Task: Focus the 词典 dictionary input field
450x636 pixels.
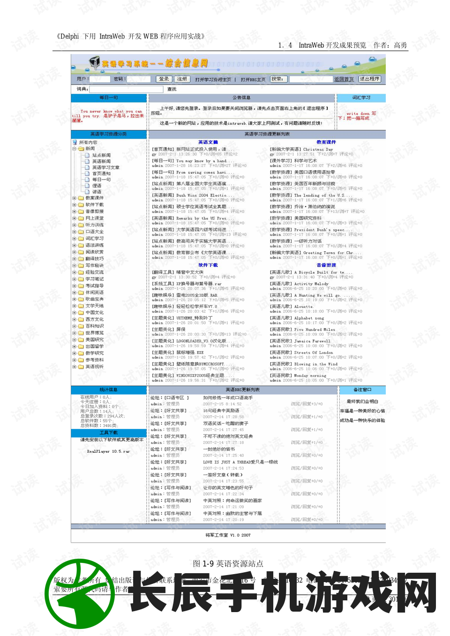Action: tap(127, 89)
